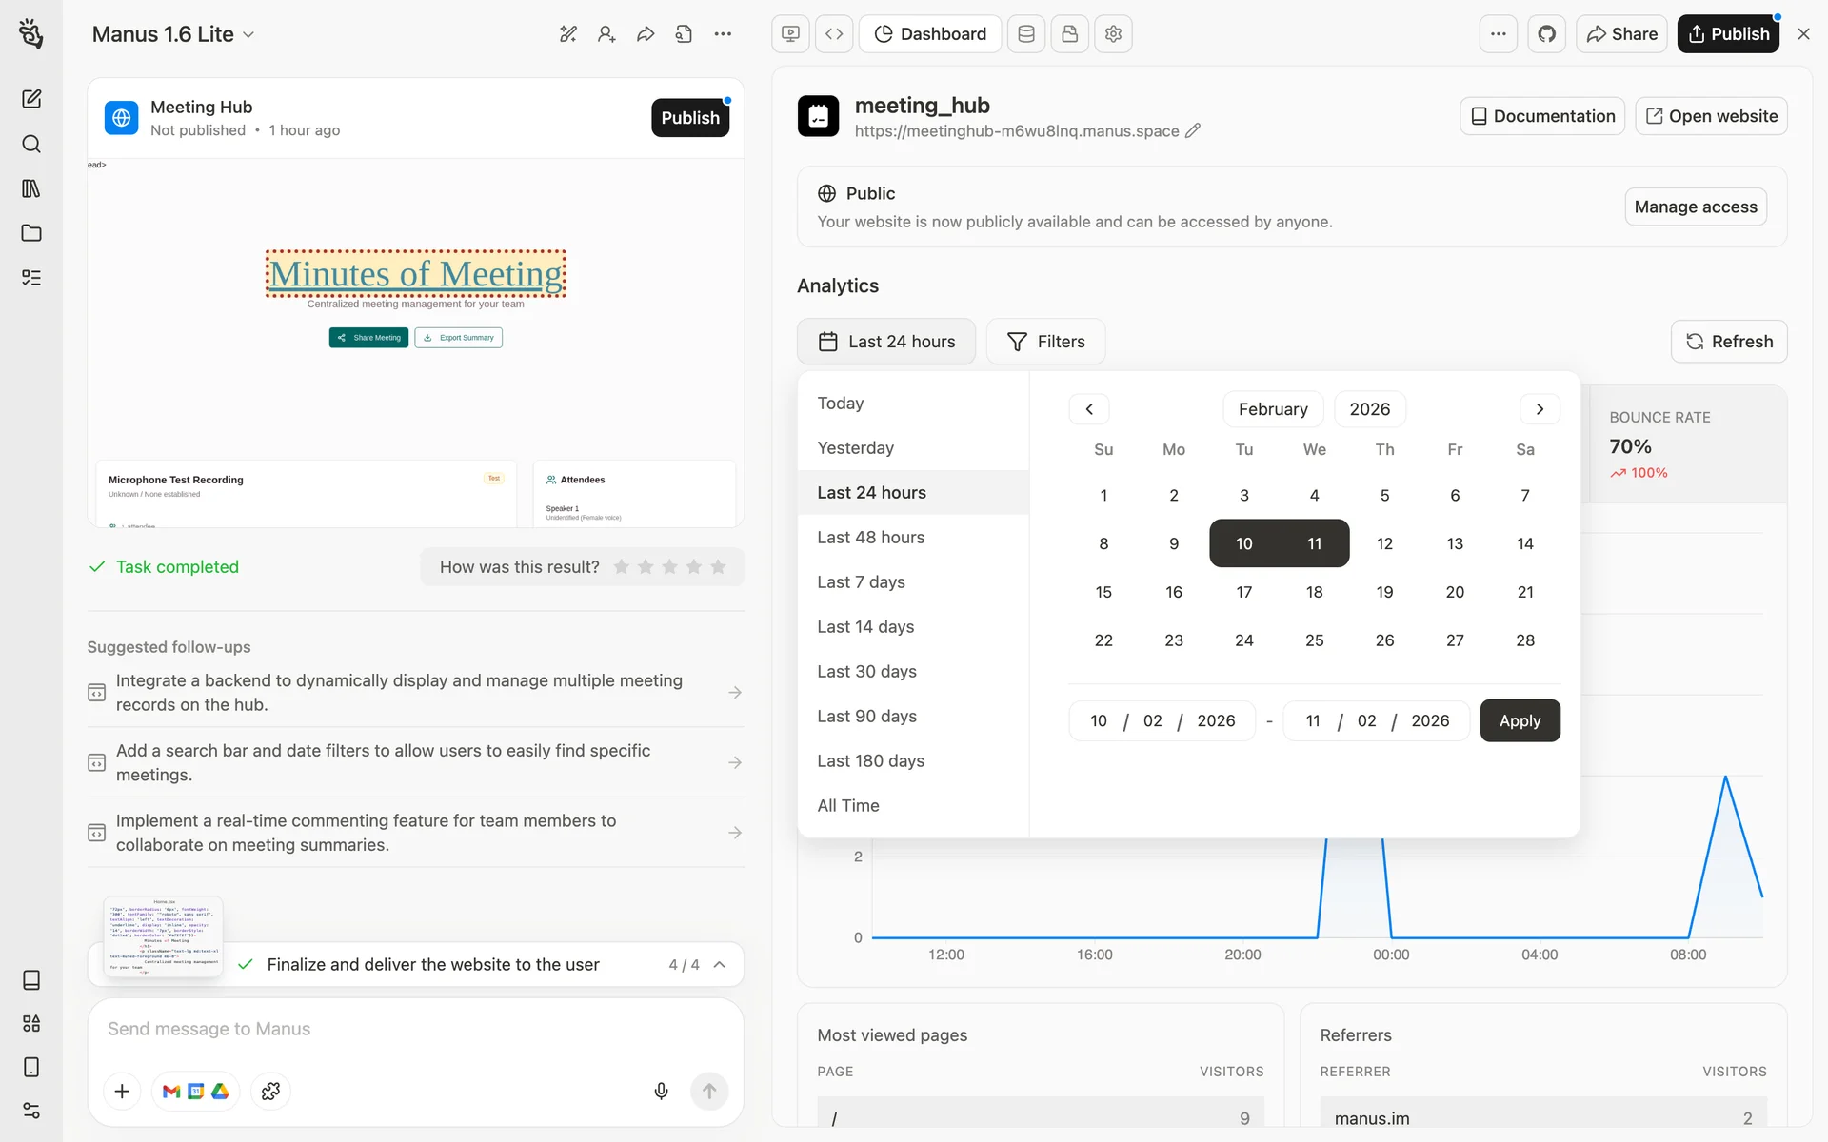Open settings gear icon in top toolbar
Viewport: 1828px width, 1142px height.
[x=1113, y=34]
